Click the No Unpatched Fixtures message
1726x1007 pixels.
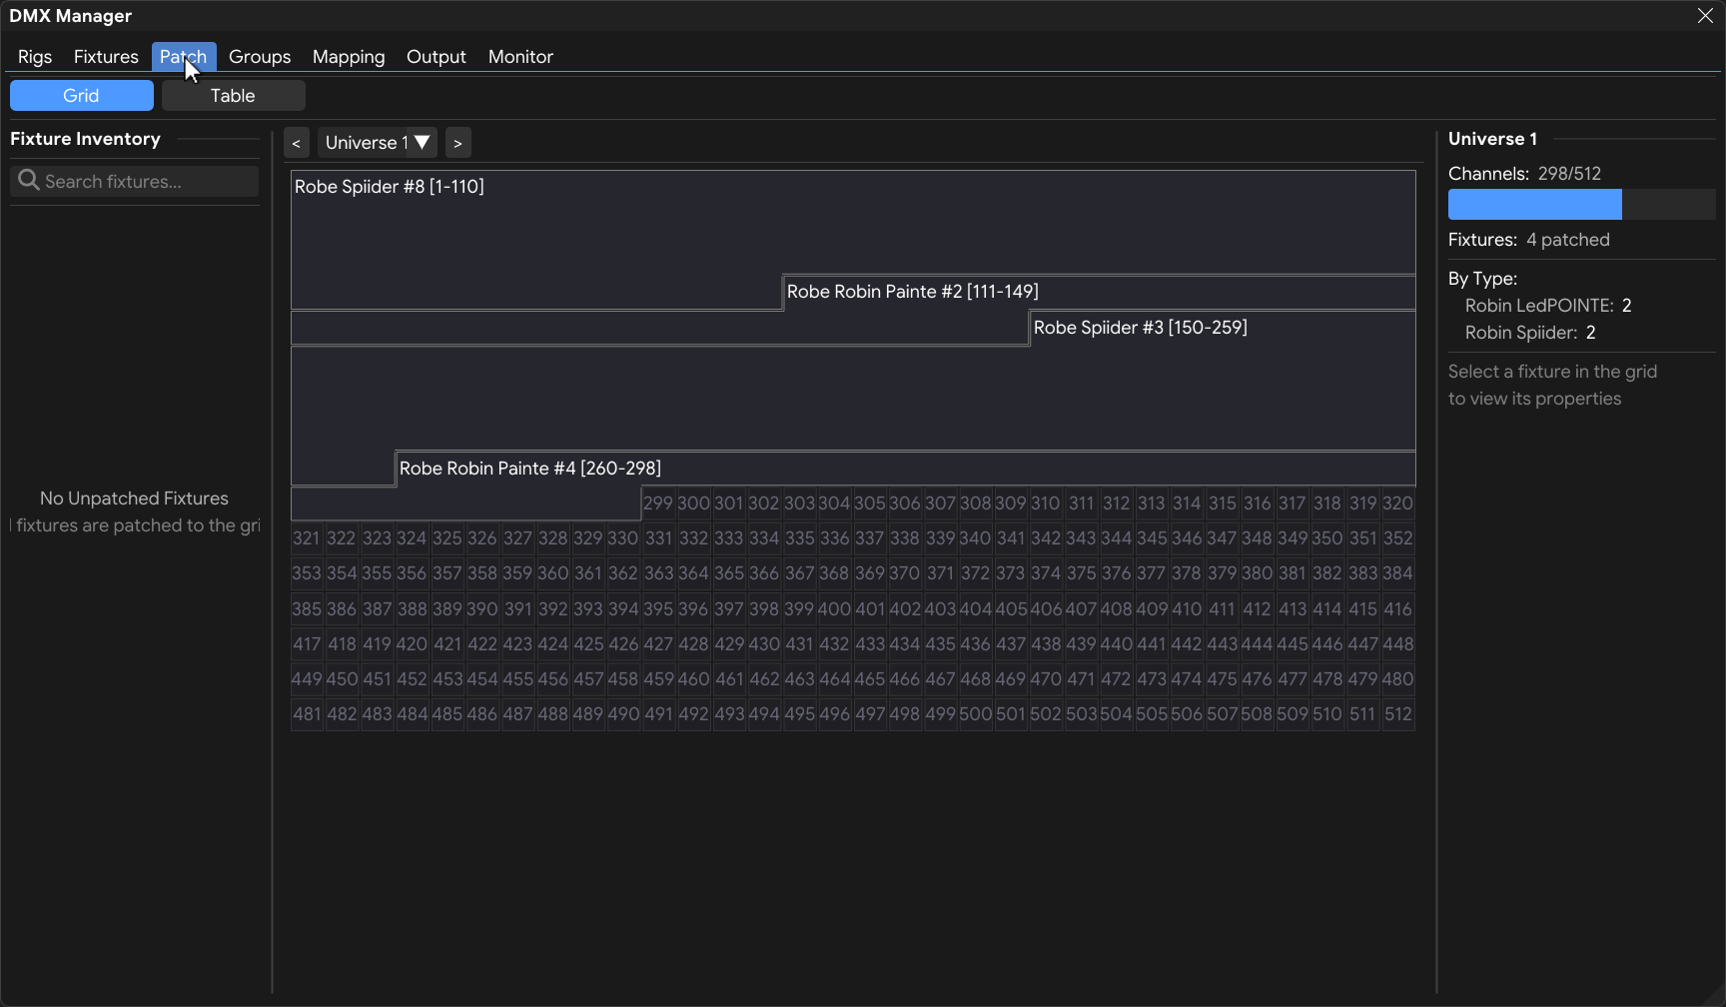(134, 499)
